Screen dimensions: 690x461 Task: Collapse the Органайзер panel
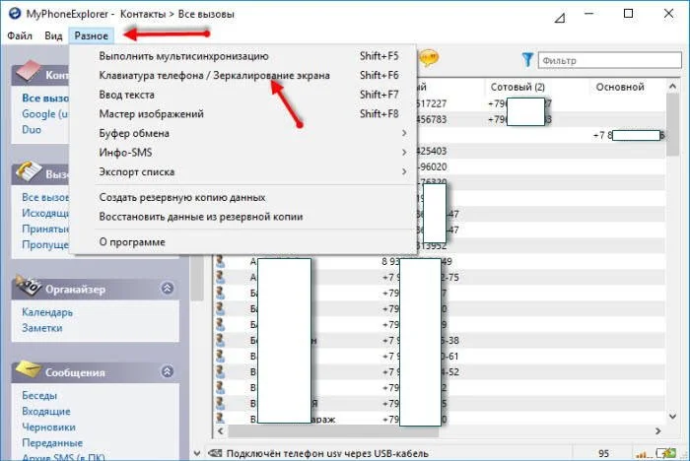point(168,289)
